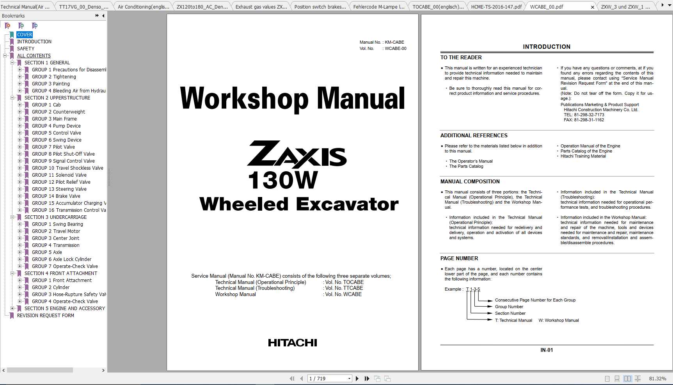The image size is (673, 385).
Task: Collapse the Bookmarks side panel
Action: point(103,16)
